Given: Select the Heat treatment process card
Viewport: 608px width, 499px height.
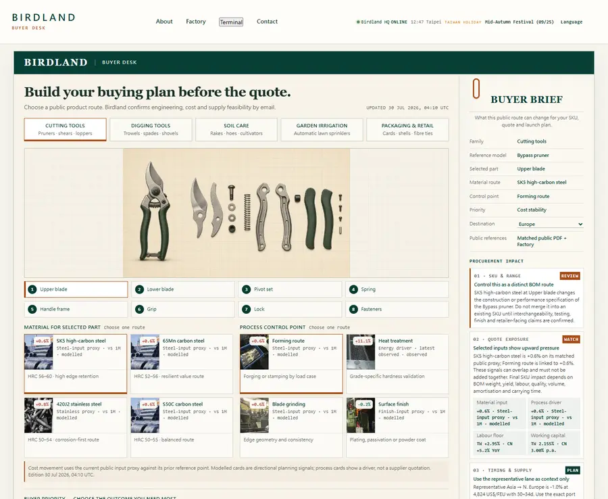Looking at the screenshot, I should (397, 364).
